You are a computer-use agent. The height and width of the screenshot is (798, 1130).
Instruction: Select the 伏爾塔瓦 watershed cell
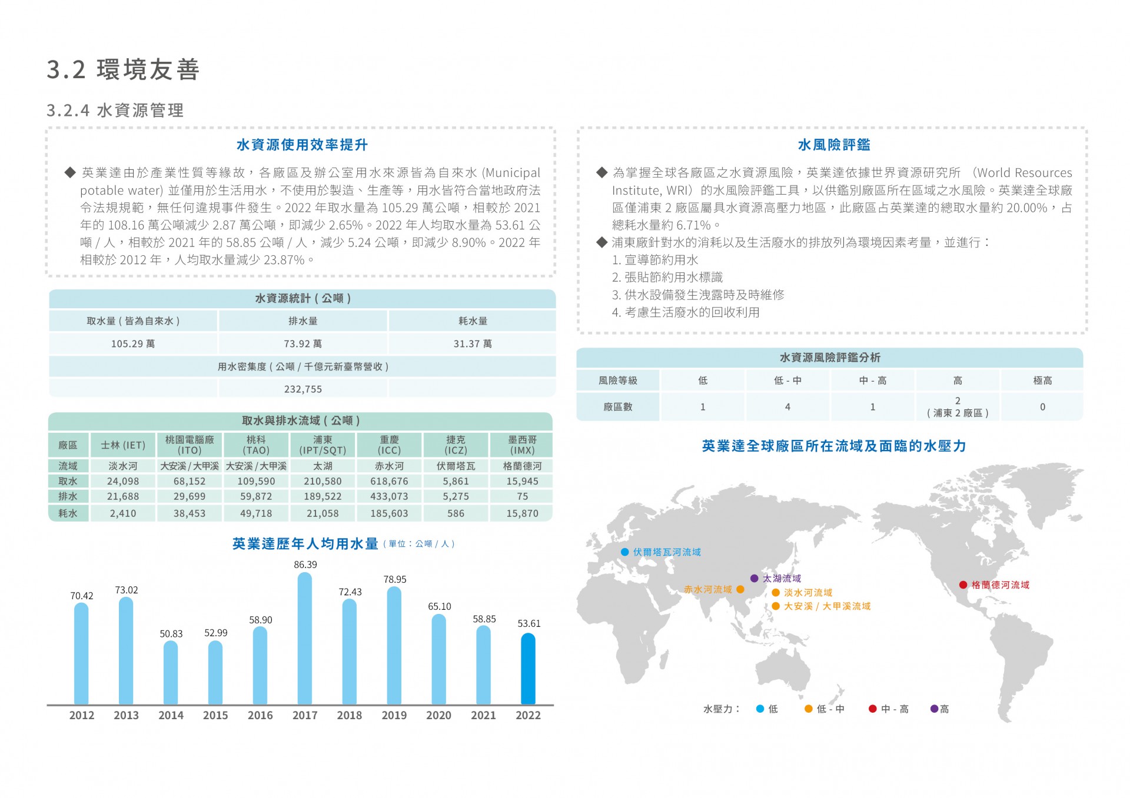(456, 466)
